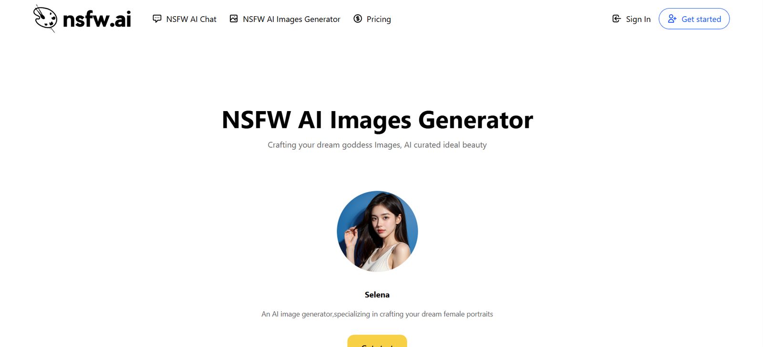763x347 pixels.
Task: Select the Sign In text link
Action: (638, 19)
